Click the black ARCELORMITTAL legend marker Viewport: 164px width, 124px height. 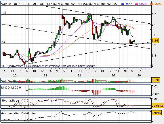[x=16, y=4]
